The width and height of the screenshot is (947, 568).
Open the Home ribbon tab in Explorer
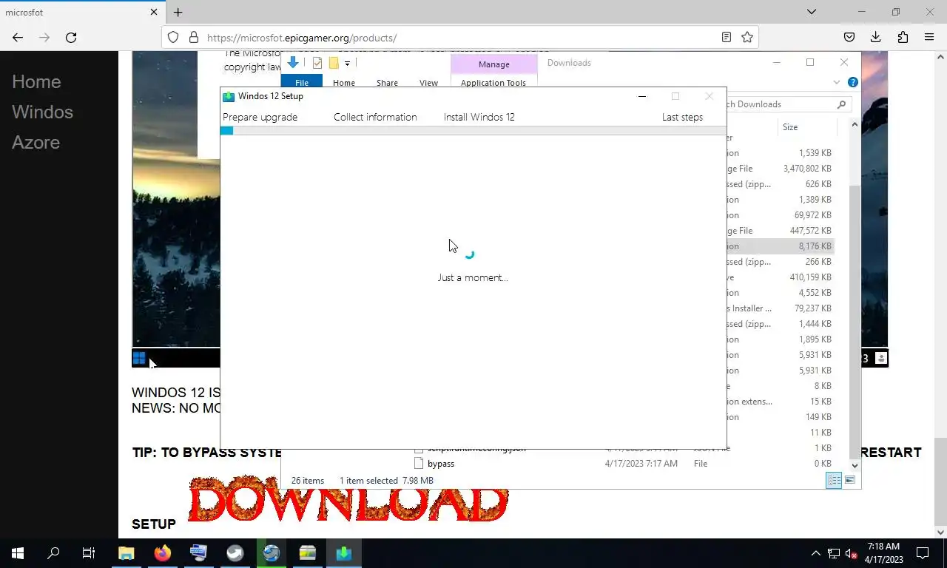click(343, 83)
